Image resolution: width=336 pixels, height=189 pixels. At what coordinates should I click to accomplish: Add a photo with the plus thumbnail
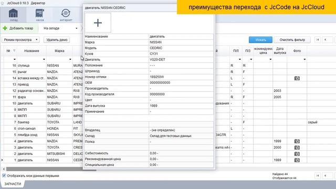pyautogui.click(x=98, y=23)
